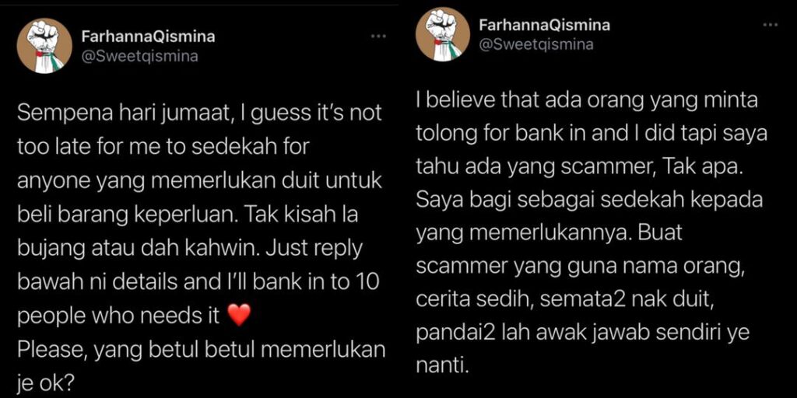This screenshot has width=797, height=398.
Task: Click the @Sweetqismina handle above the 'Sempena' tweet
Action: (139, 56)
